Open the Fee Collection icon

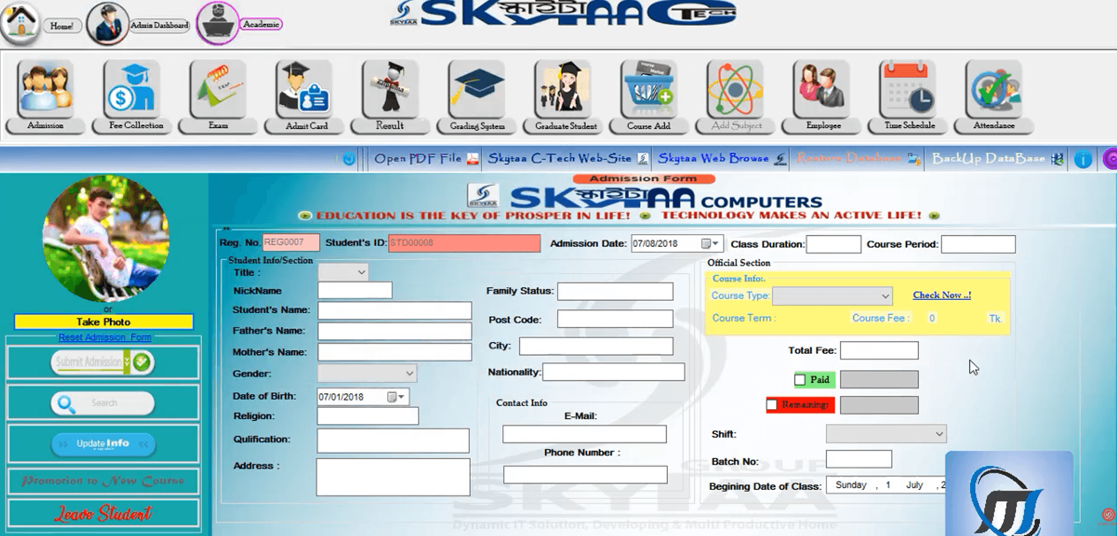tap(131, 89)
